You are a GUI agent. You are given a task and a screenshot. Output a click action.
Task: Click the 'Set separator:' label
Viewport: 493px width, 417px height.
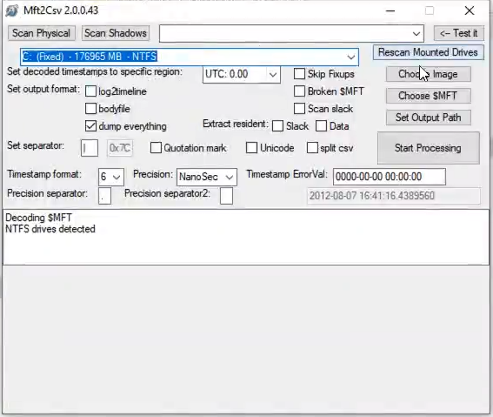click(x=36, y=145)
